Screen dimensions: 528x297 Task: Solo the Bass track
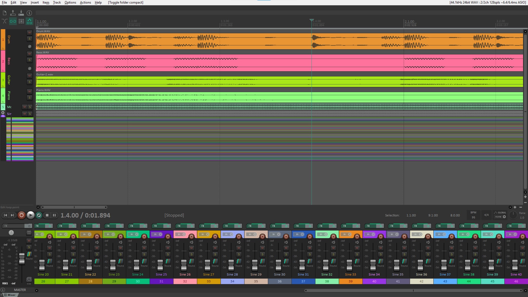point(29,60)
